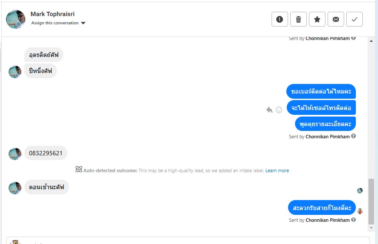Mark conversation as unread with envelope icon
The width and height of the screenshot is (378, 244).
[336, 19]
